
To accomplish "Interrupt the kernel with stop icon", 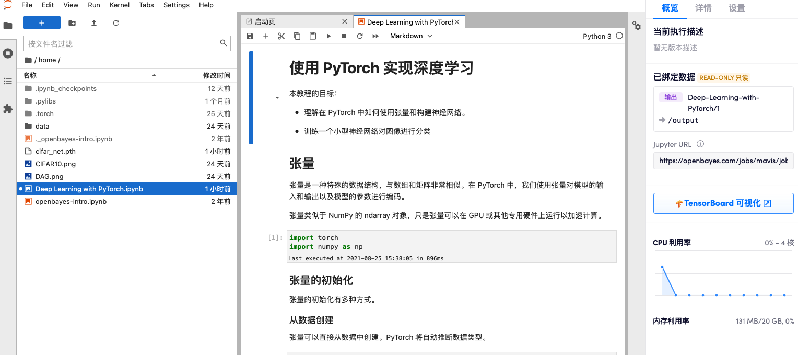I will click(344, 36).
